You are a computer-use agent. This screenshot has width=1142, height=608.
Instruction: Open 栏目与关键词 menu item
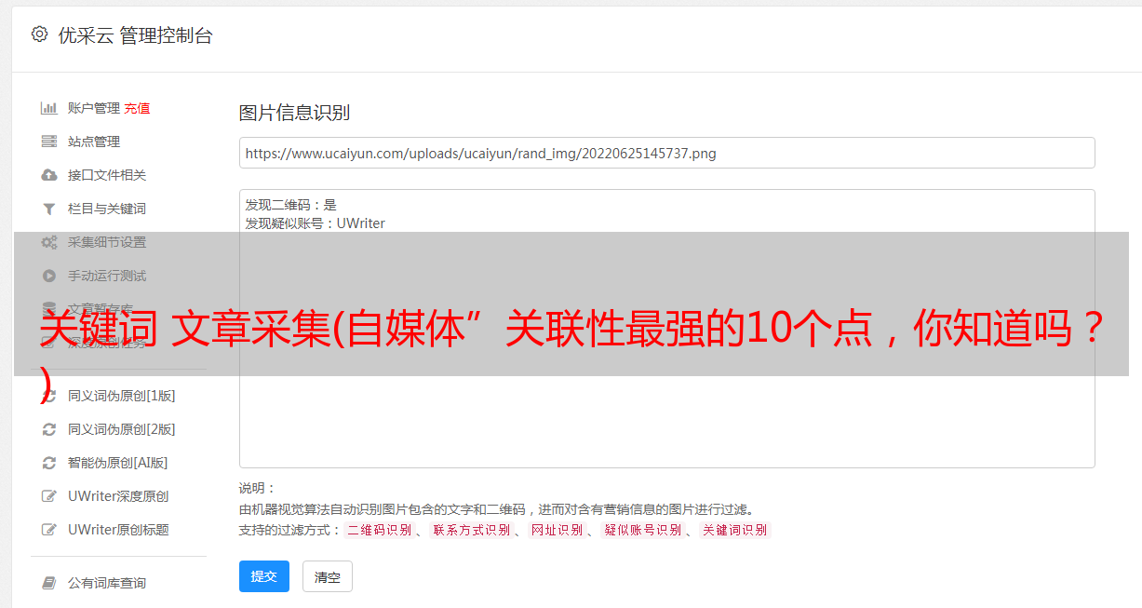pyautogui.click(x=107, y=209)
